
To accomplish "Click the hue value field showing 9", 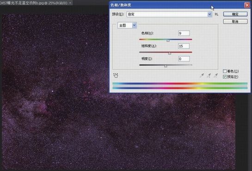I will pyautogui.click(x=184, y=33).
